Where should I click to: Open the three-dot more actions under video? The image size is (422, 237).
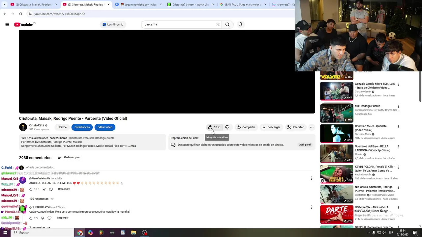click(x=312, y=127)
